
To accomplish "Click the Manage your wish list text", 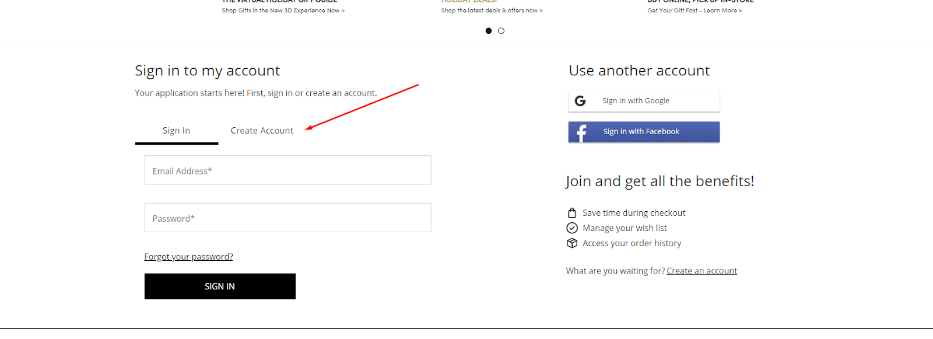I will coord(625,228).
